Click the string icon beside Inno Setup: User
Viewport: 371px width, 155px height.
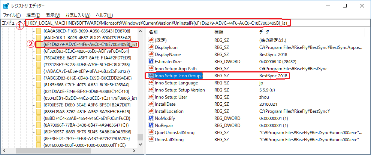click(151, 97)
